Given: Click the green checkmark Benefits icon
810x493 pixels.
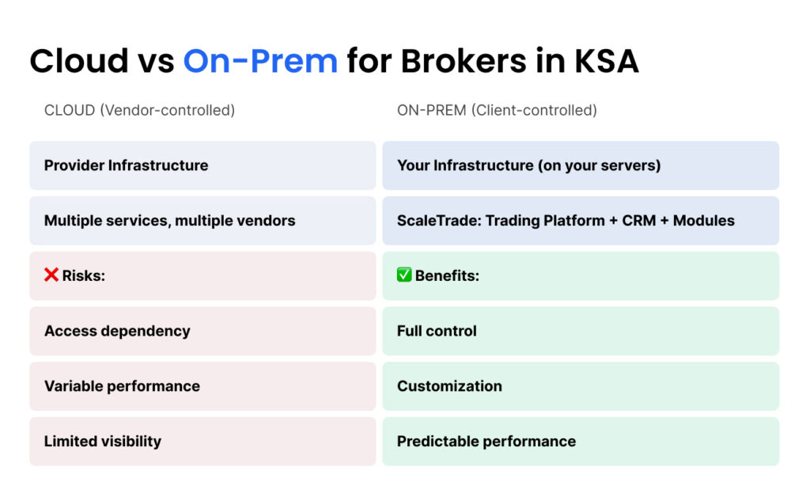Looking at the screenshot, I should point(404,275).
